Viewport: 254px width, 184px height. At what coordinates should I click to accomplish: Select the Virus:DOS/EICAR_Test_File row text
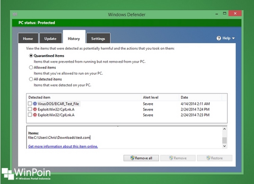[x=58, y=104]
